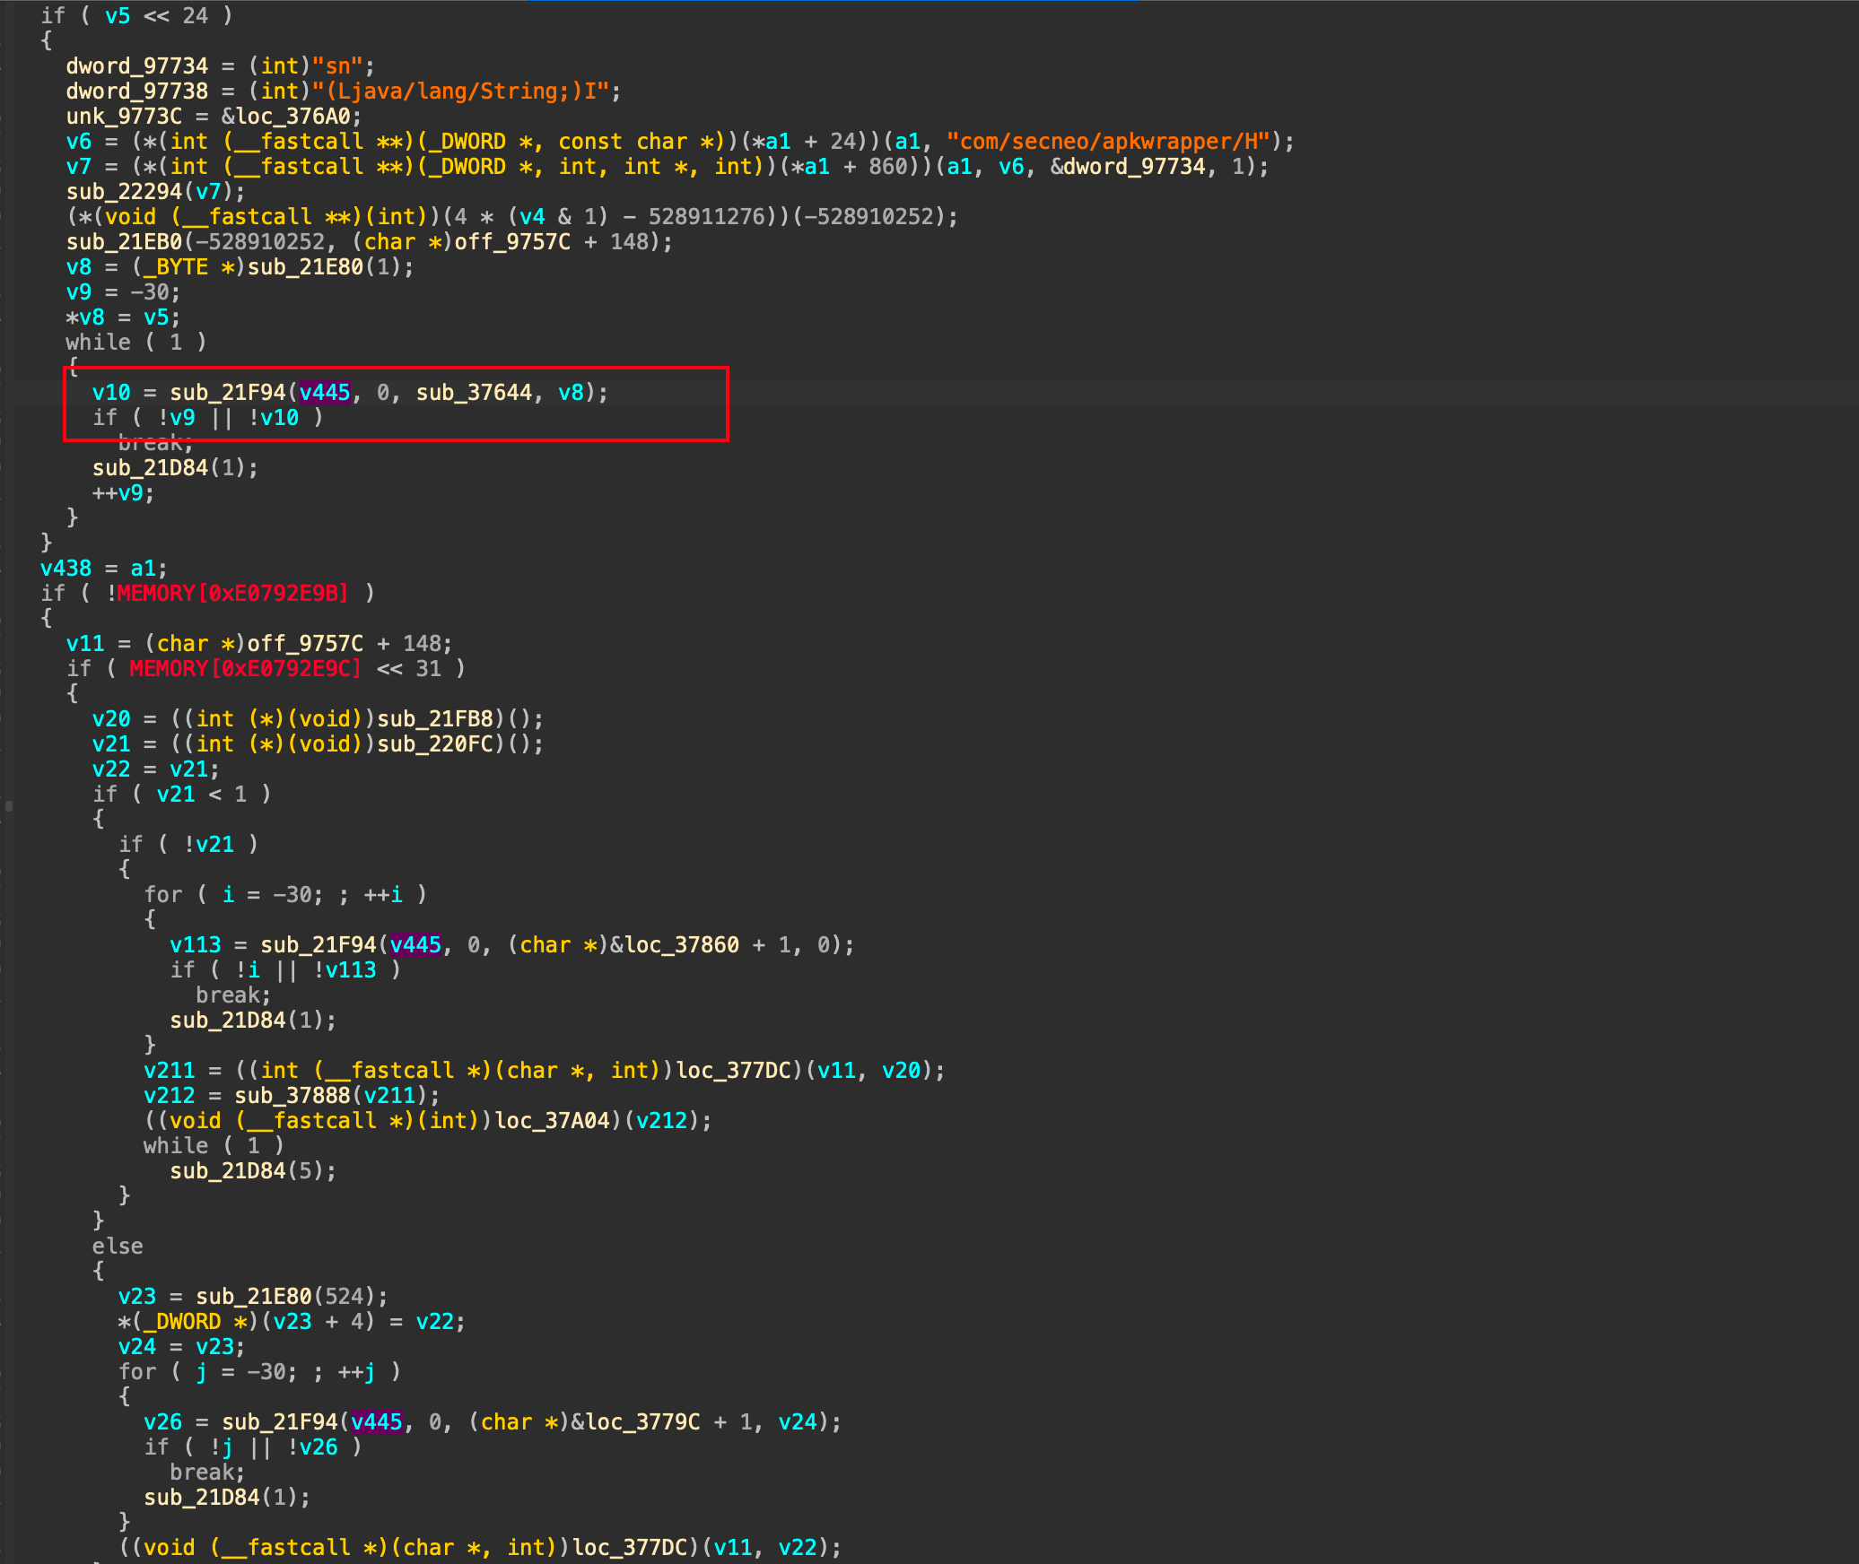The image size is (1859, 1564).
Task: Click the "for ( i = -30" loop header
Action: (286, 895)
